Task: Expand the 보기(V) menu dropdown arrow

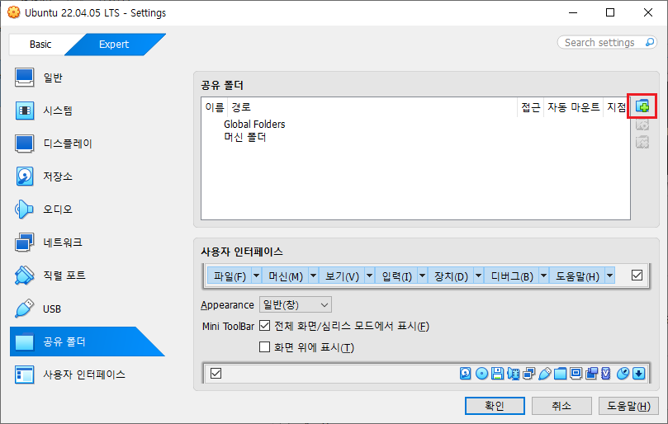Action: (x=369, y=276)
